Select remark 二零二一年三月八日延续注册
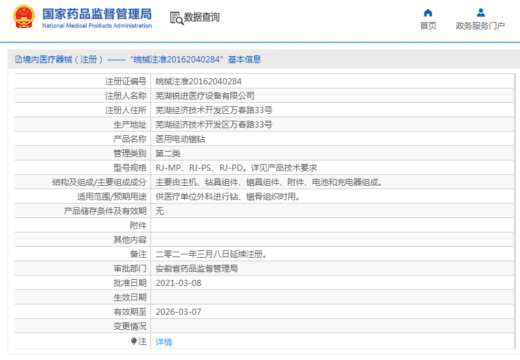Image resolution: width=520 pixels, height=360 pixels. pyautogui.click(x=211, y=254)
